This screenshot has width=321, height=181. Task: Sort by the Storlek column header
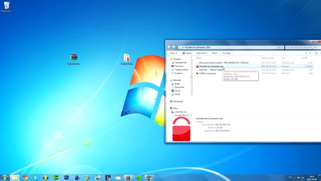pos(304,58)
